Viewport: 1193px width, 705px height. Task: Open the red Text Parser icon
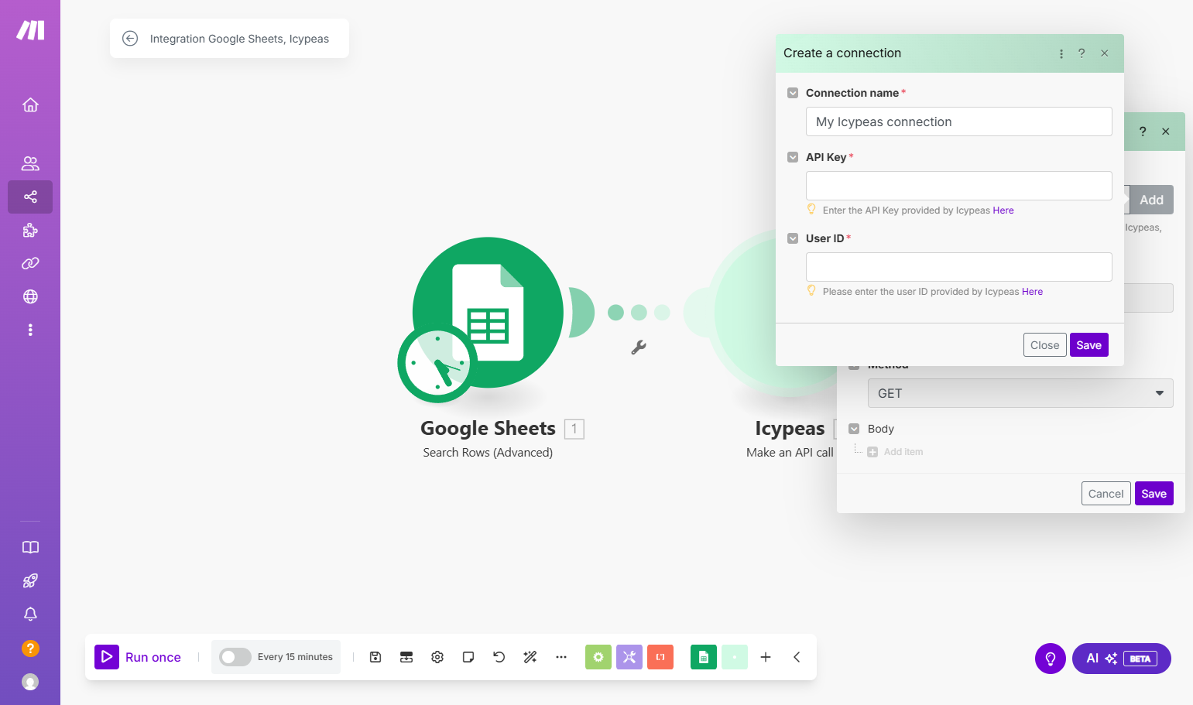coord(660,657)
